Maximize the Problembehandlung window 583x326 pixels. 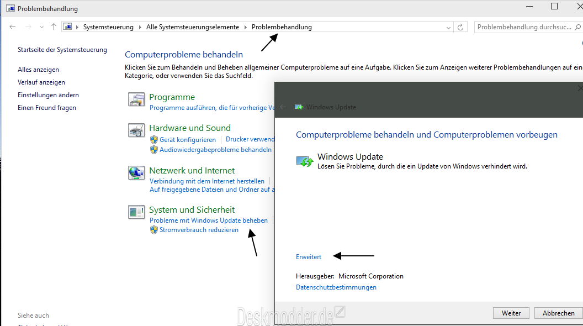point(554,6)
